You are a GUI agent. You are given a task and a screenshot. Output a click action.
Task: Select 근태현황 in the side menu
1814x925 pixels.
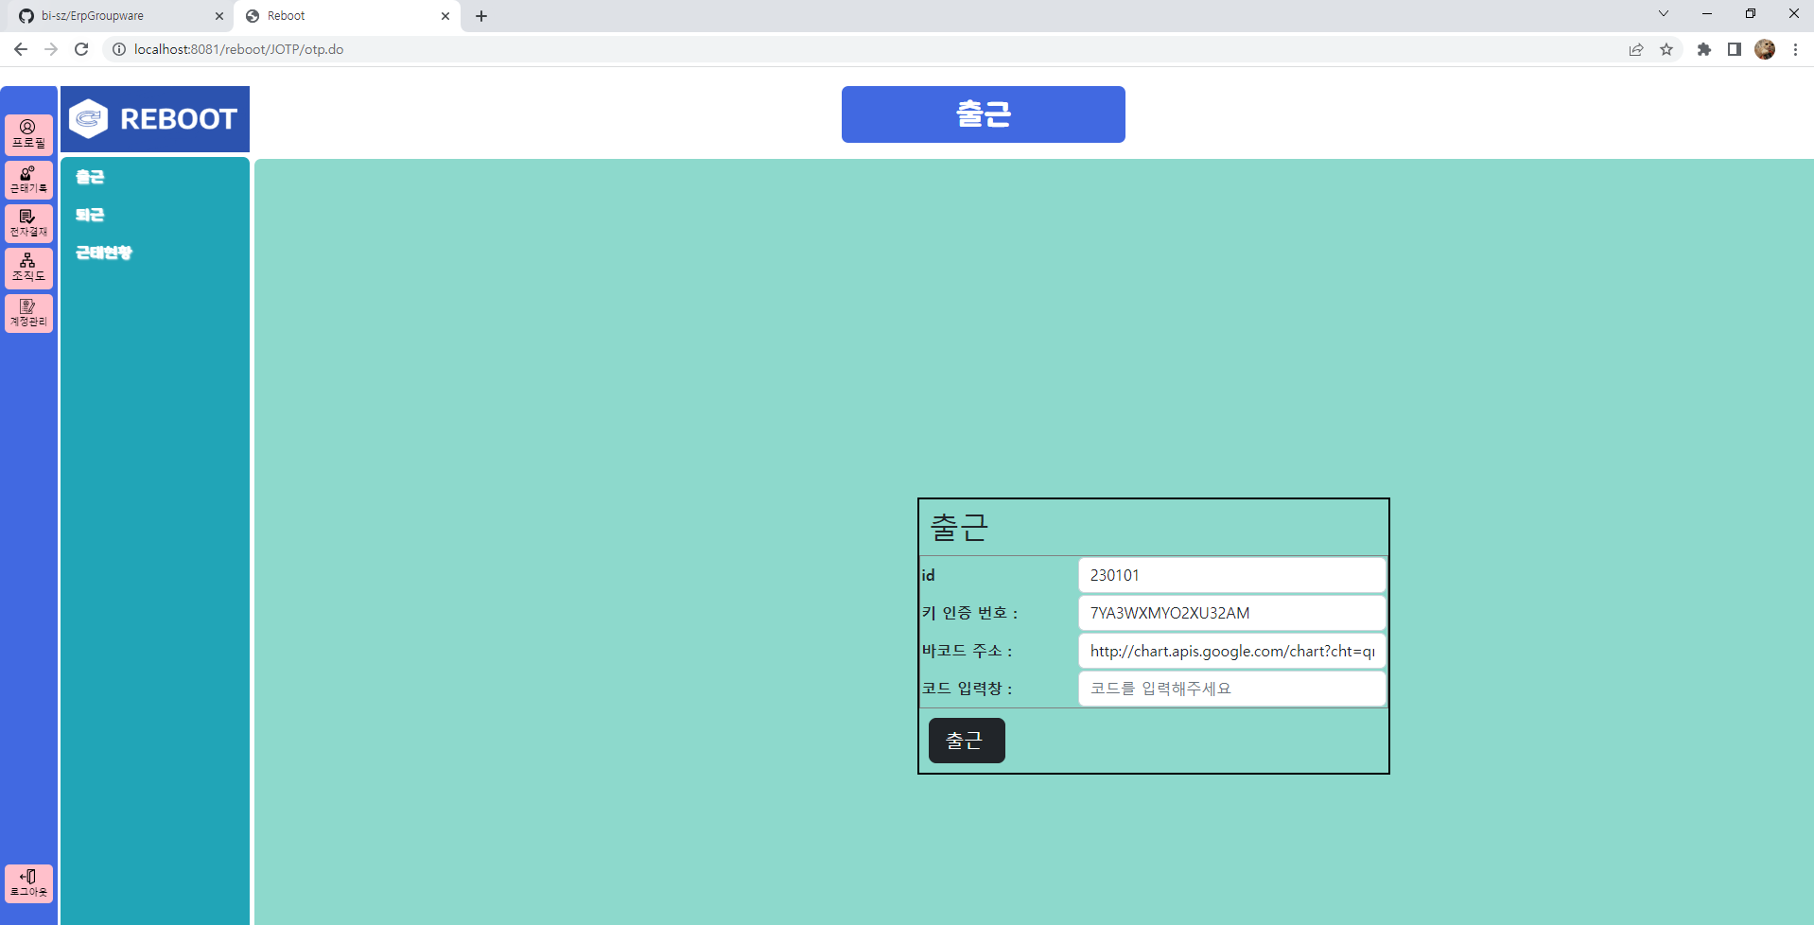(104, 253)
